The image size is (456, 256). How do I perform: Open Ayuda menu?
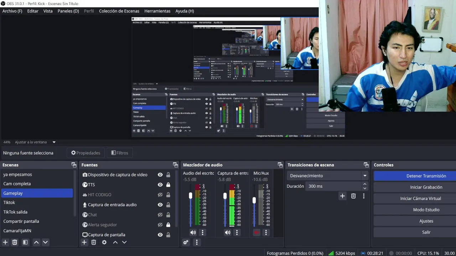coord(185,11)
